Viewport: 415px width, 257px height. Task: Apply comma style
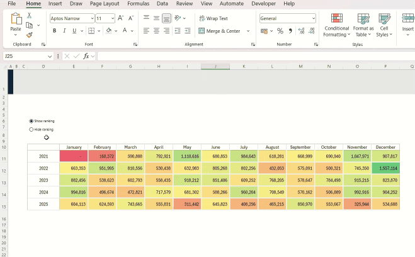(290, 31)
